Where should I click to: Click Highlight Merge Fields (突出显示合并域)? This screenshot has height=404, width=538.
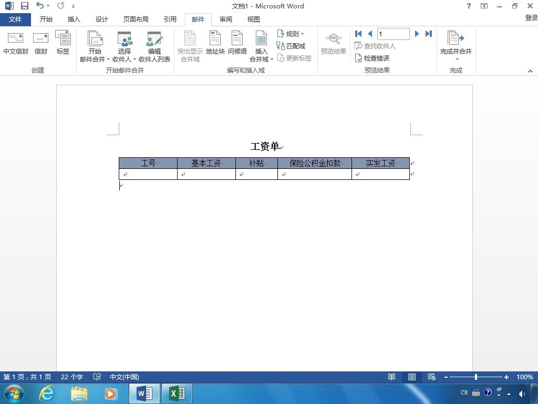[190, 46]
